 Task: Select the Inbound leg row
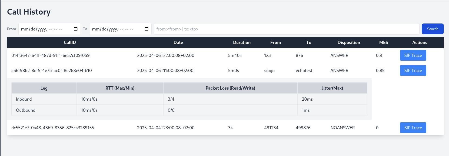tap(24, 99)
